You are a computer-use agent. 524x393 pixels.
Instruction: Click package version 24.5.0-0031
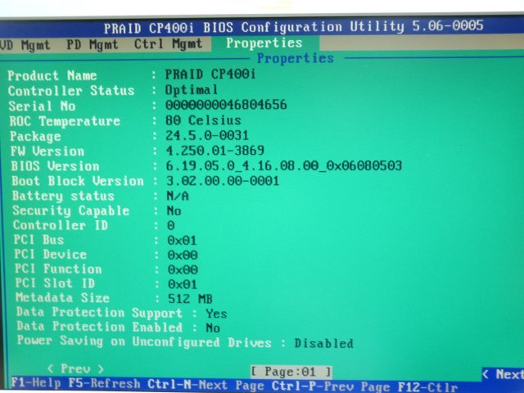[207, 135]
